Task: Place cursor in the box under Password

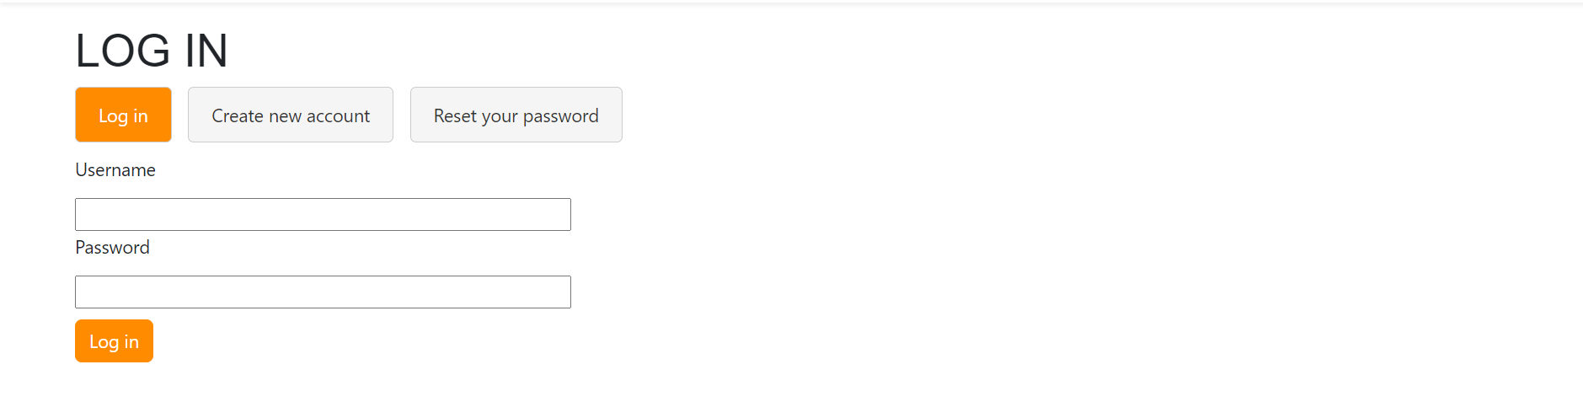Action: click(323, 292)
